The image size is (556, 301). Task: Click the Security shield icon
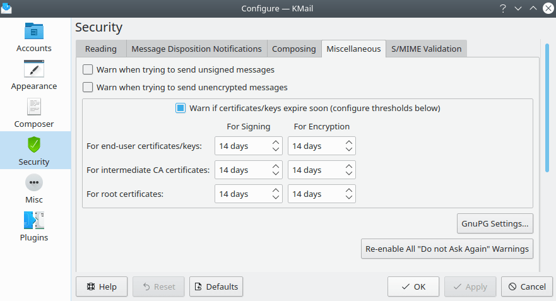tap(34, 145)
